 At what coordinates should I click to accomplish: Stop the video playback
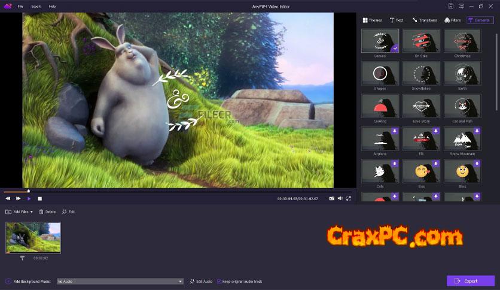point(40,198)
